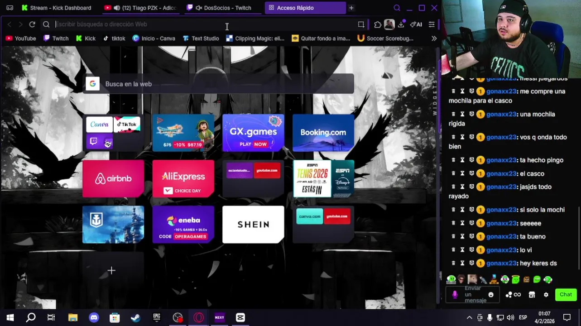Go forward with the browser forward arrow
This screenshot has width=581, height=326.
20,24
